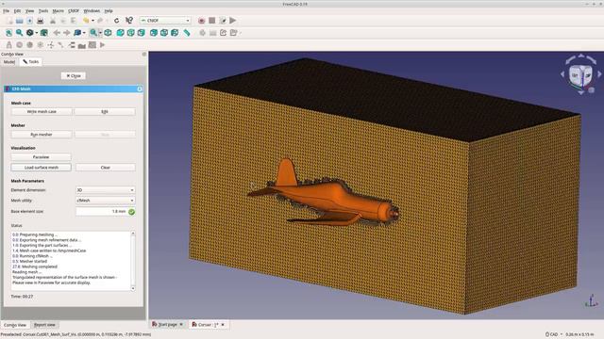Click the What's This help cursor icon
The width and height of the screenshot is (604, 339).
click(x=129, y=21)
